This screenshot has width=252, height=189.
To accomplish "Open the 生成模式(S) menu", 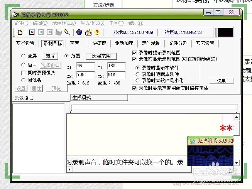I will tap(92, 23).
